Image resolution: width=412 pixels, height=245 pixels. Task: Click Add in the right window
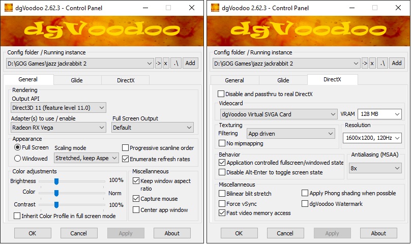[x=397, y=64]
